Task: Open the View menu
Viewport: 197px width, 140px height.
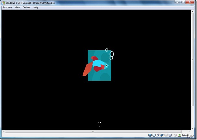Action: pyautogui.click(x=17, y=7)
